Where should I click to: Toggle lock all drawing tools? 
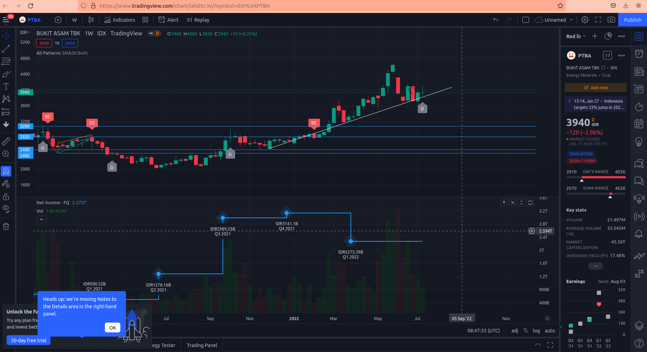pos(6,196)
